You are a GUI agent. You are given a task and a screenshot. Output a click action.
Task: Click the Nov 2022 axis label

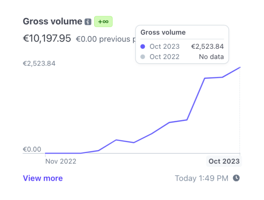(x=61, y=161)
